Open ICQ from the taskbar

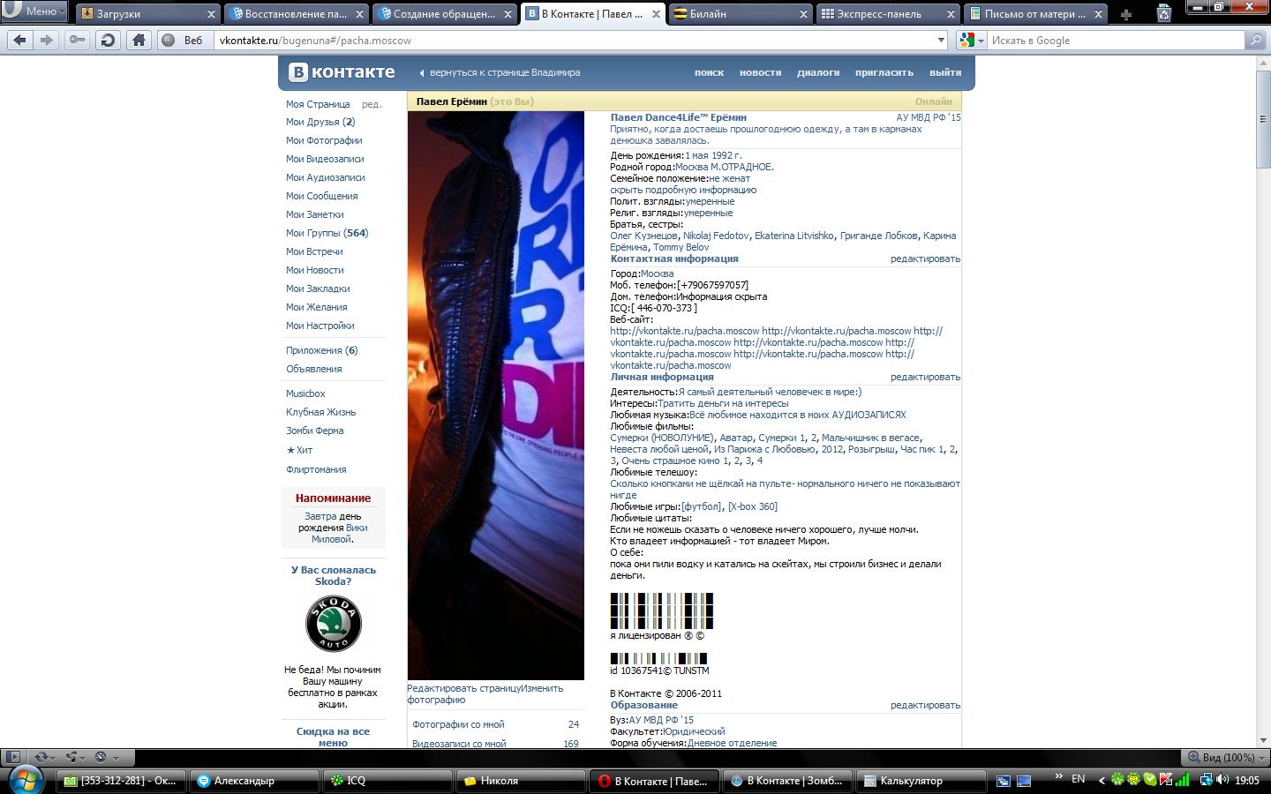pos(387,781)
